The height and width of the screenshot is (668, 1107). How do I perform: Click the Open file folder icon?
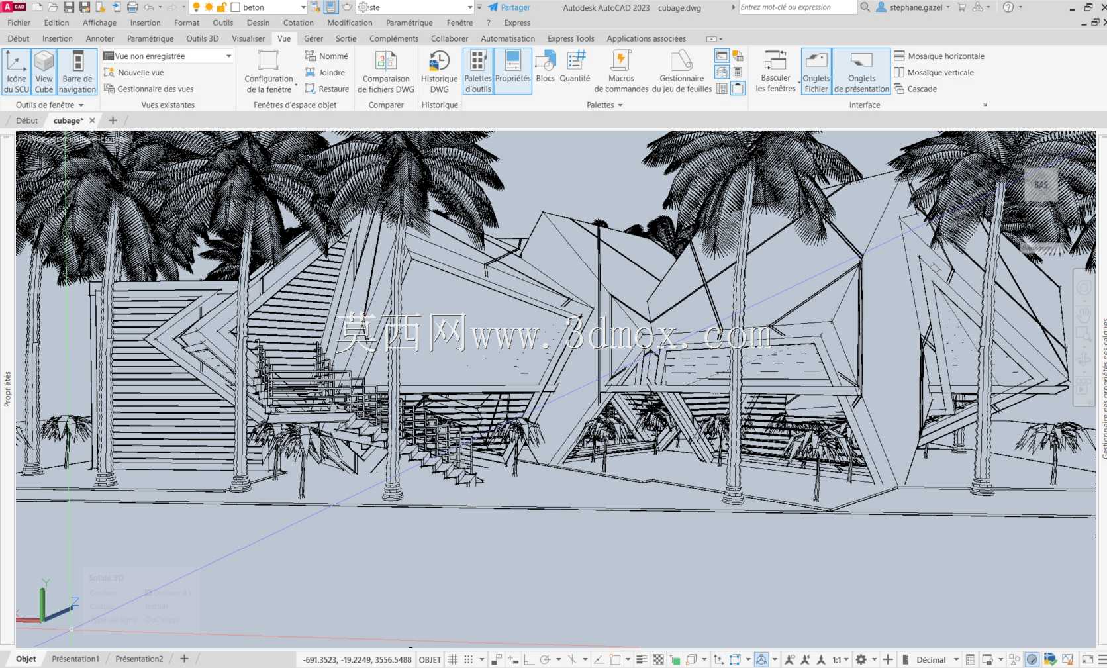click(x=53, y=7)
